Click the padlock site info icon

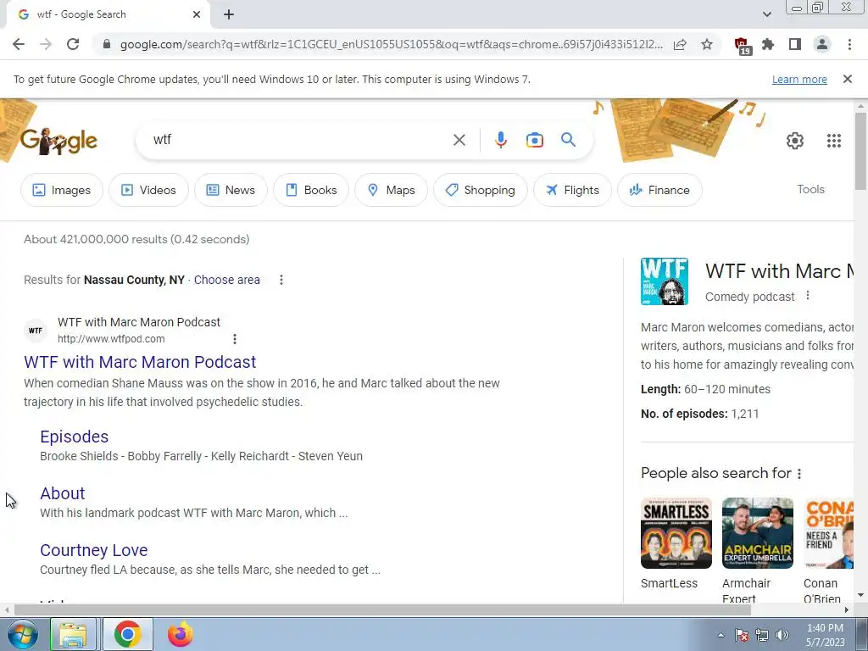[107, 44]
